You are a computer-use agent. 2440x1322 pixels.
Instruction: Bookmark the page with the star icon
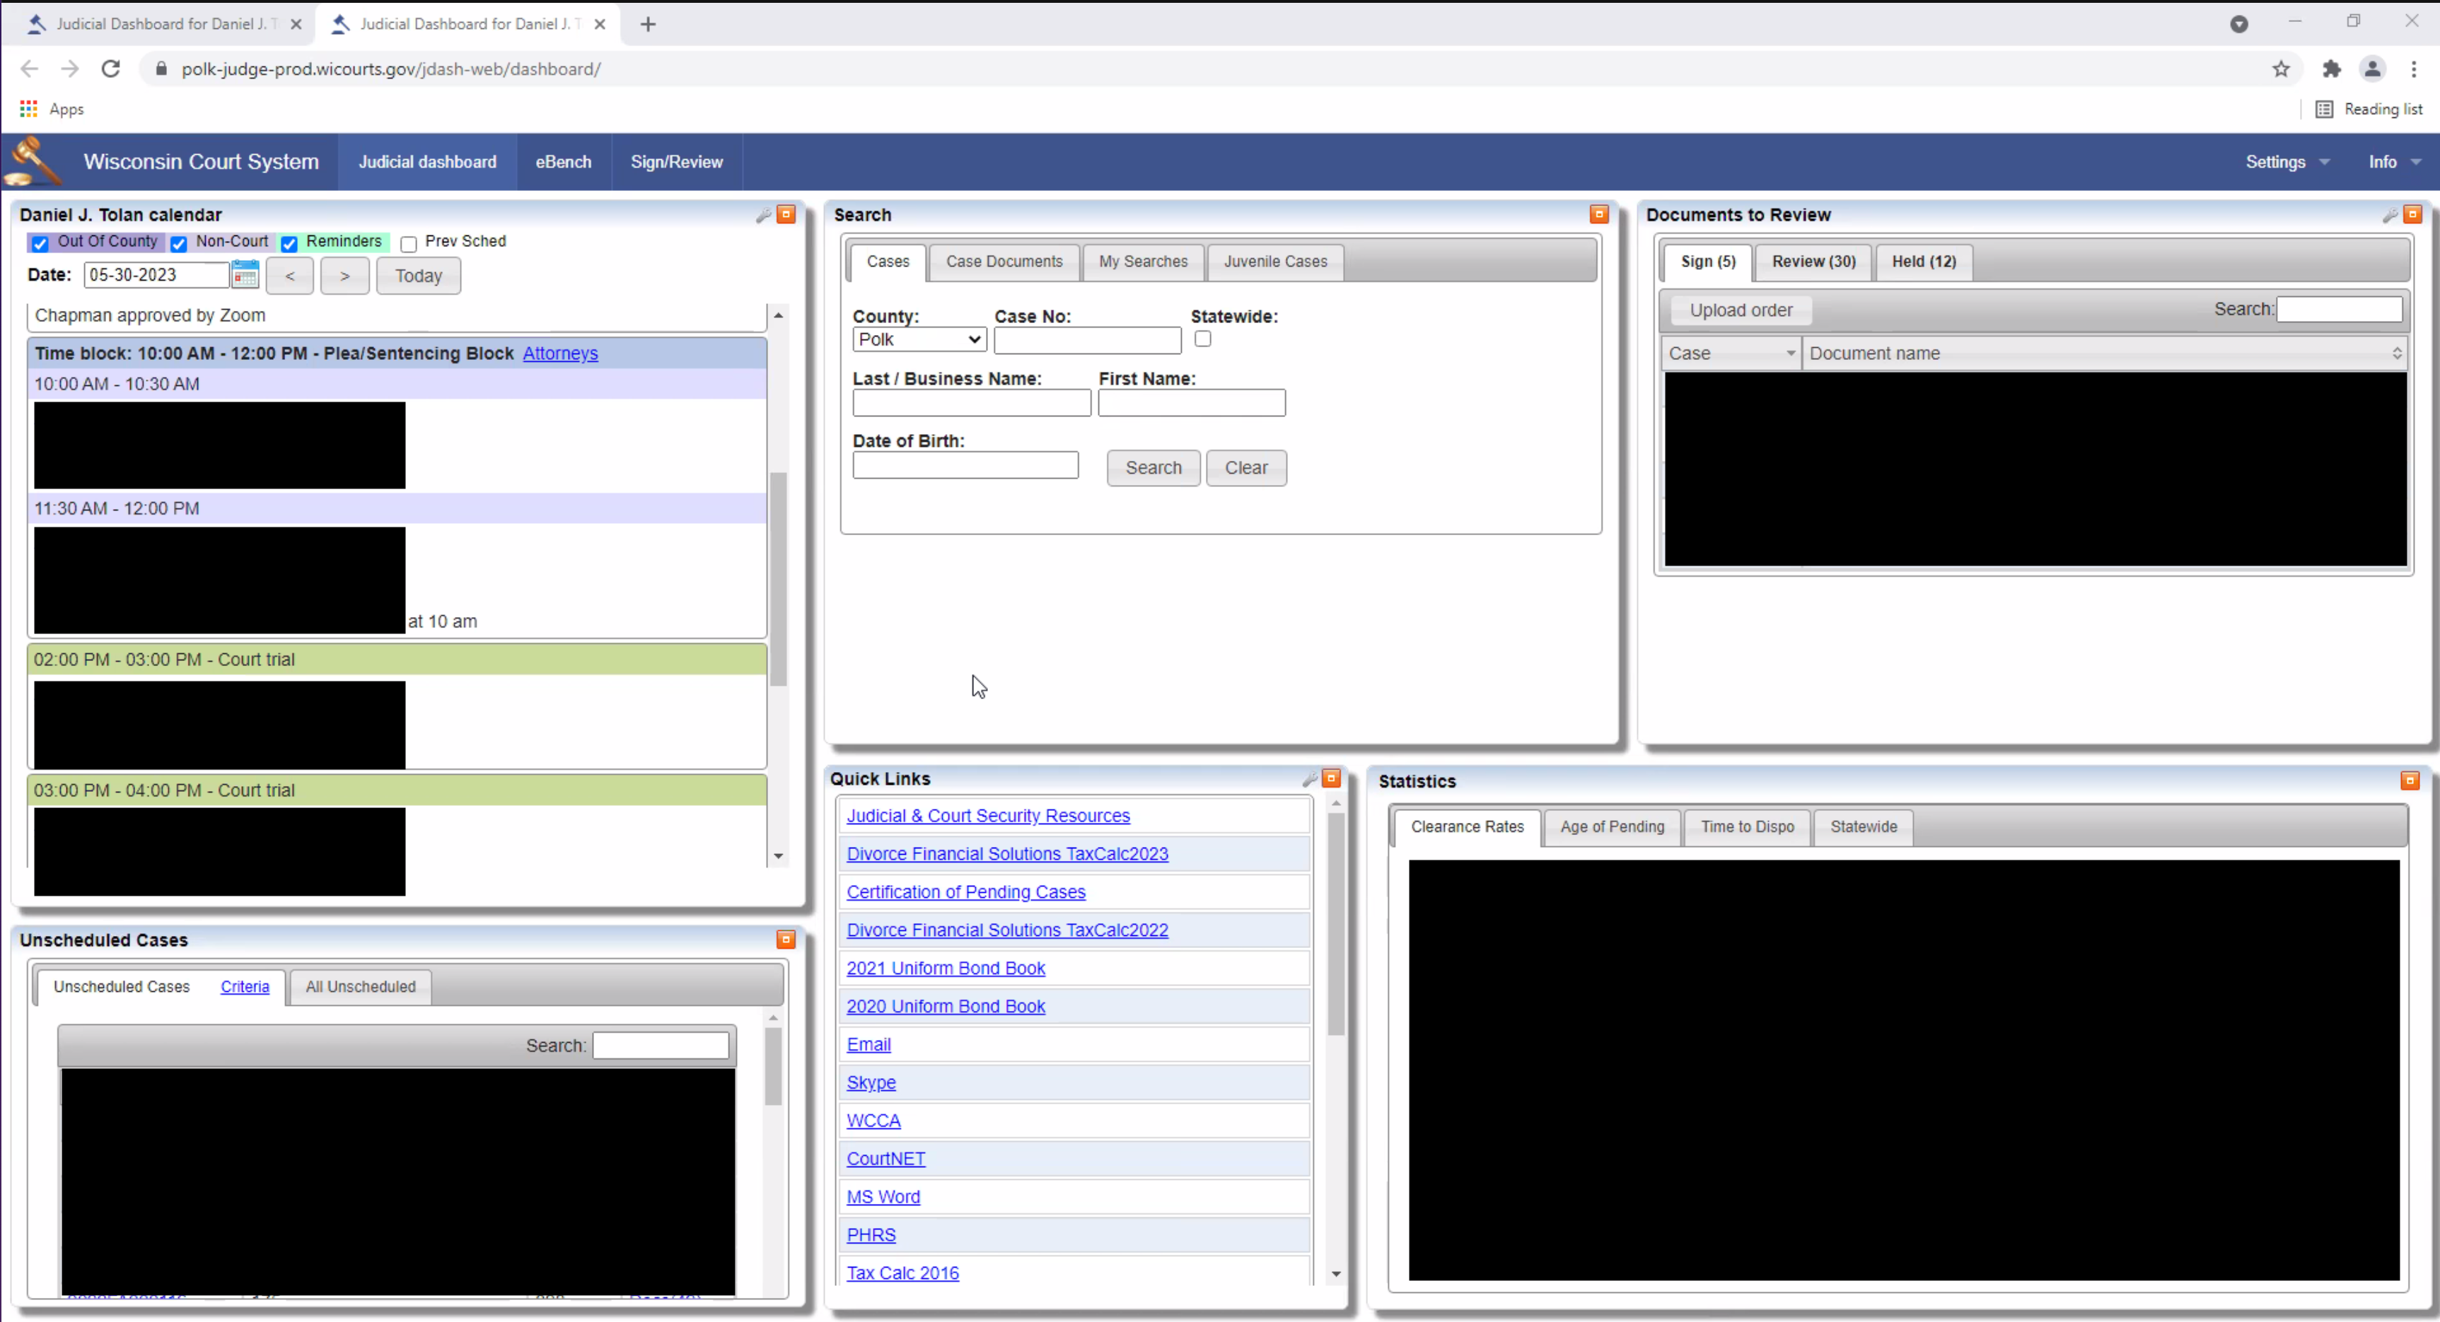point(2281,68)
